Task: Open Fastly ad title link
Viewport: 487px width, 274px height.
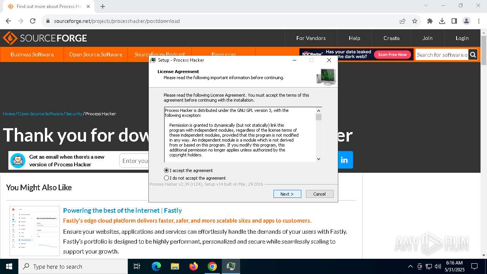Action: [x=123, y=210]
